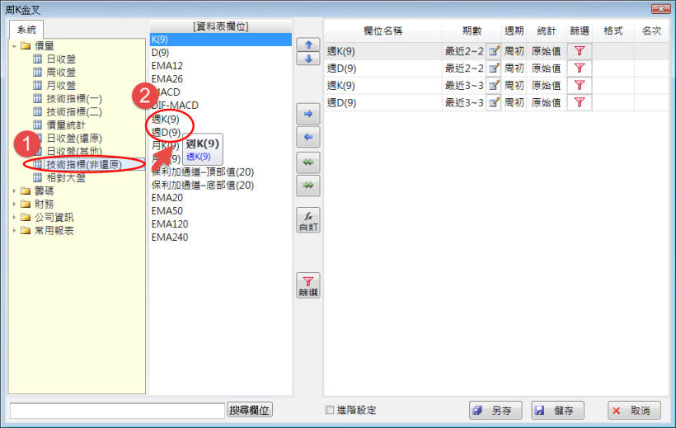Click the field search text box
This screenshot has height=428, width=676.
coord(116,410)
